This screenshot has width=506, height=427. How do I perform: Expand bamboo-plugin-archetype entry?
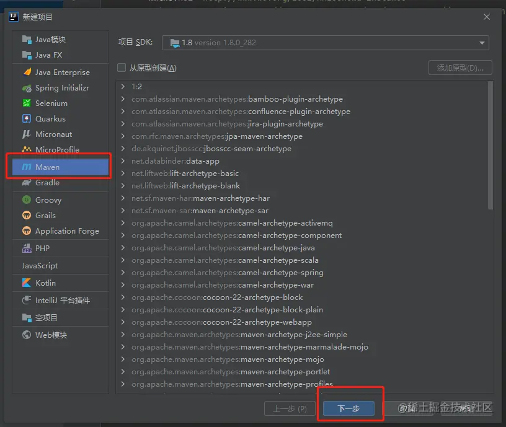(x=123, y=99)
